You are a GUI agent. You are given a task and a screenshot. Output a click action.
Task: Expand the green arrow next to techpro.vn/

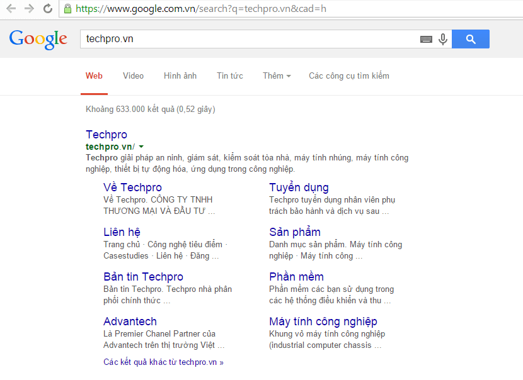tap(141, 147)
